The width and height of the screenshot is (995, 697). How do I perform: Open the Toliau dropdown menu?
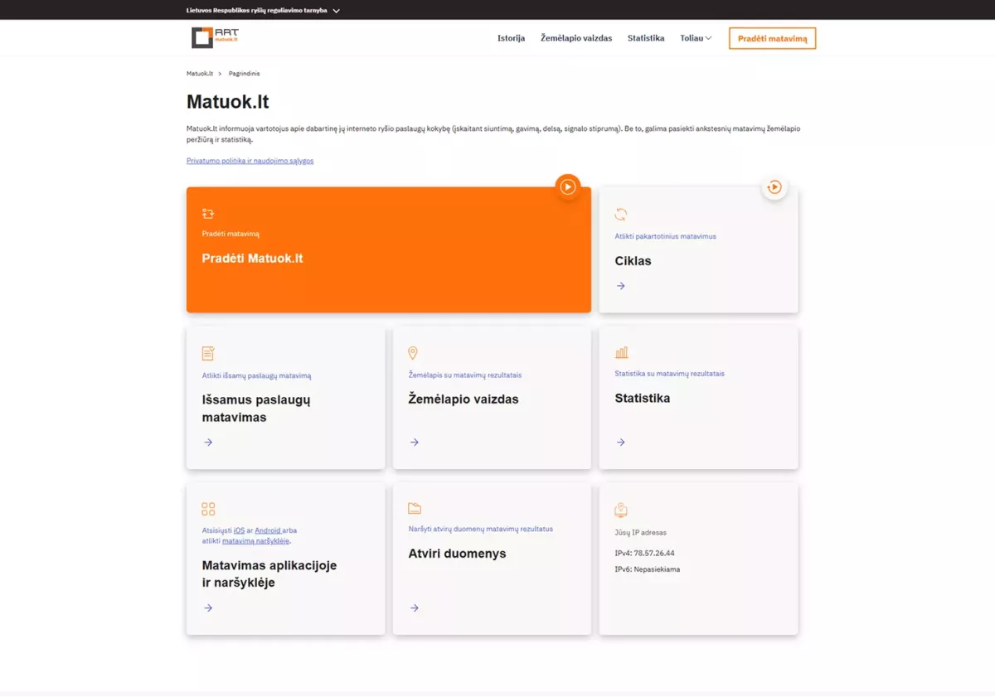[x=696, y=38]
